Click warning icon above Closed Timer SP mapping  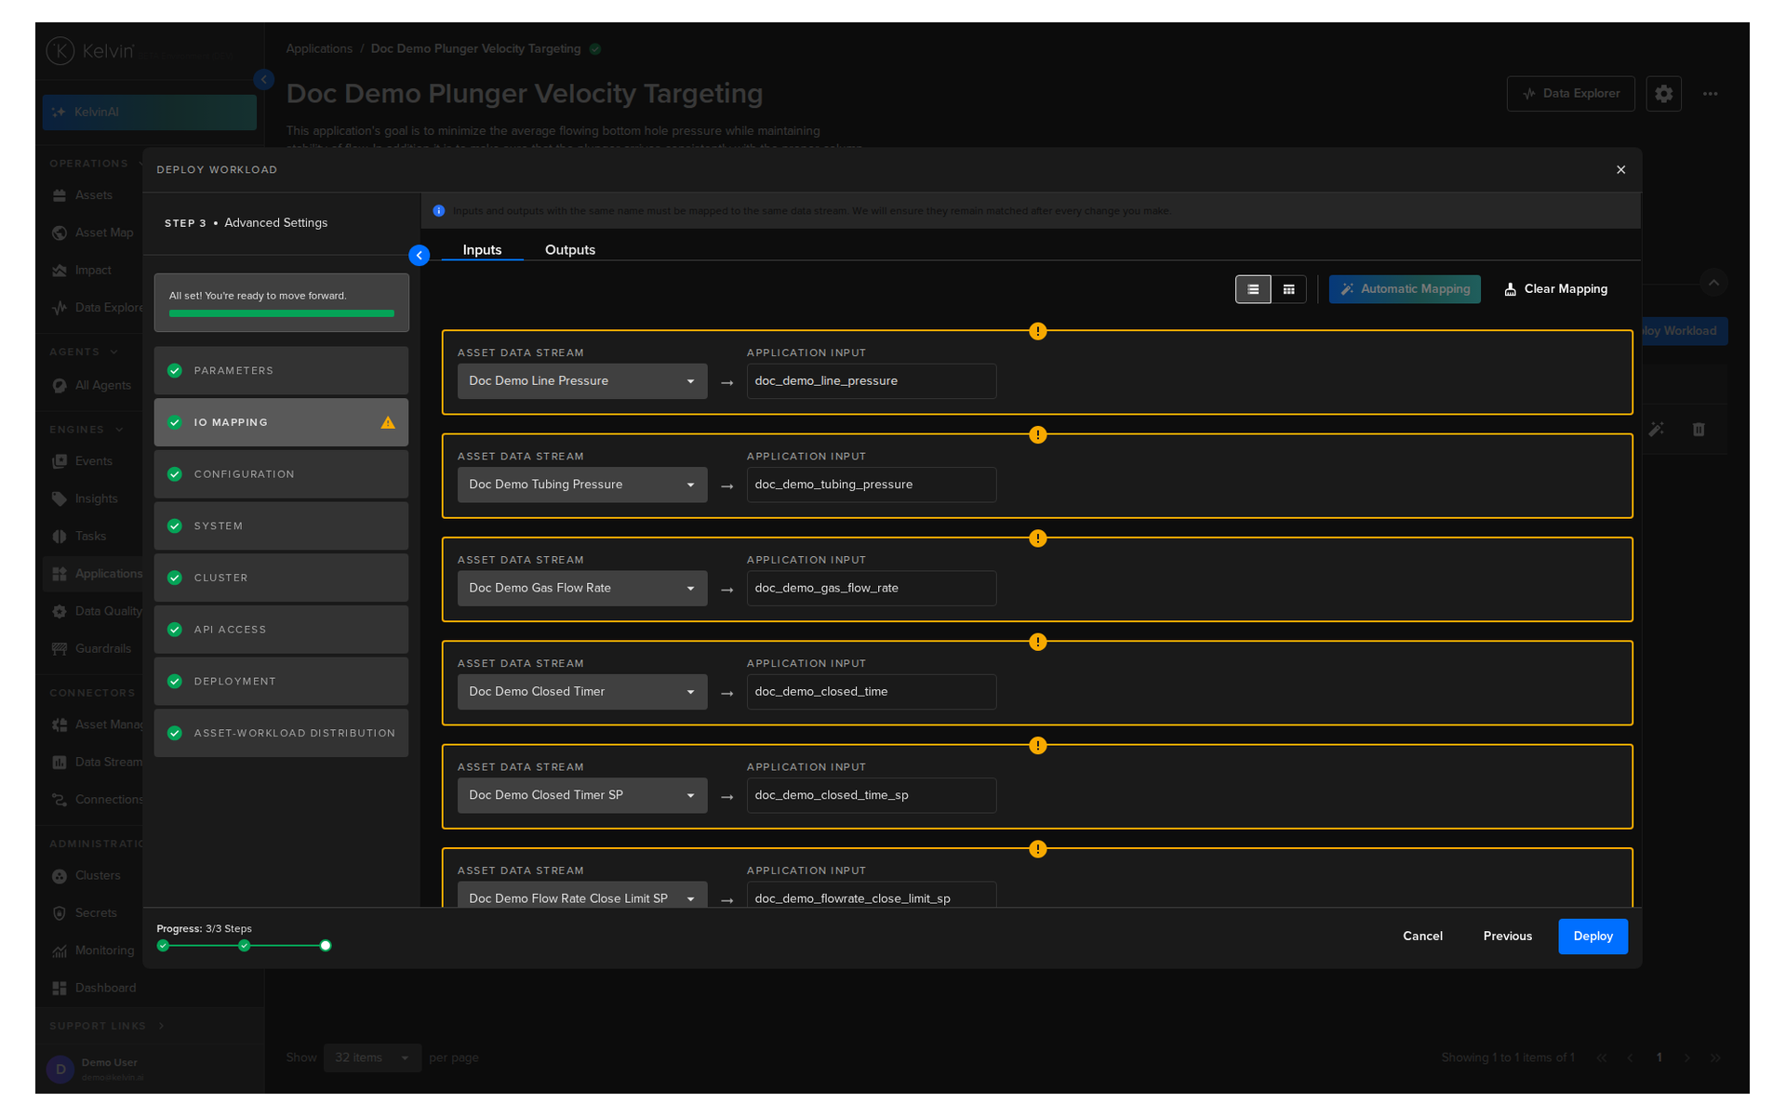tap(1038, 746)
